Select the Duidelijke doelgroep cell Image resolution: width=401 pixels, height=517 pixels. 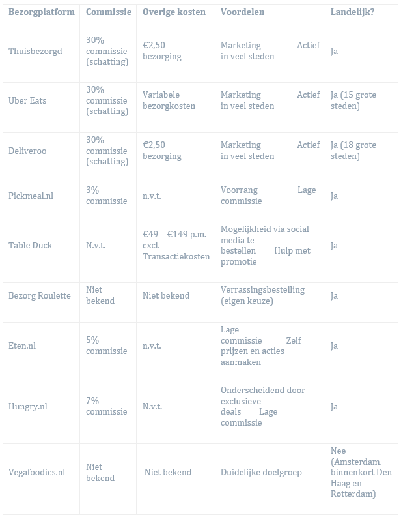[x=261, y=473]
